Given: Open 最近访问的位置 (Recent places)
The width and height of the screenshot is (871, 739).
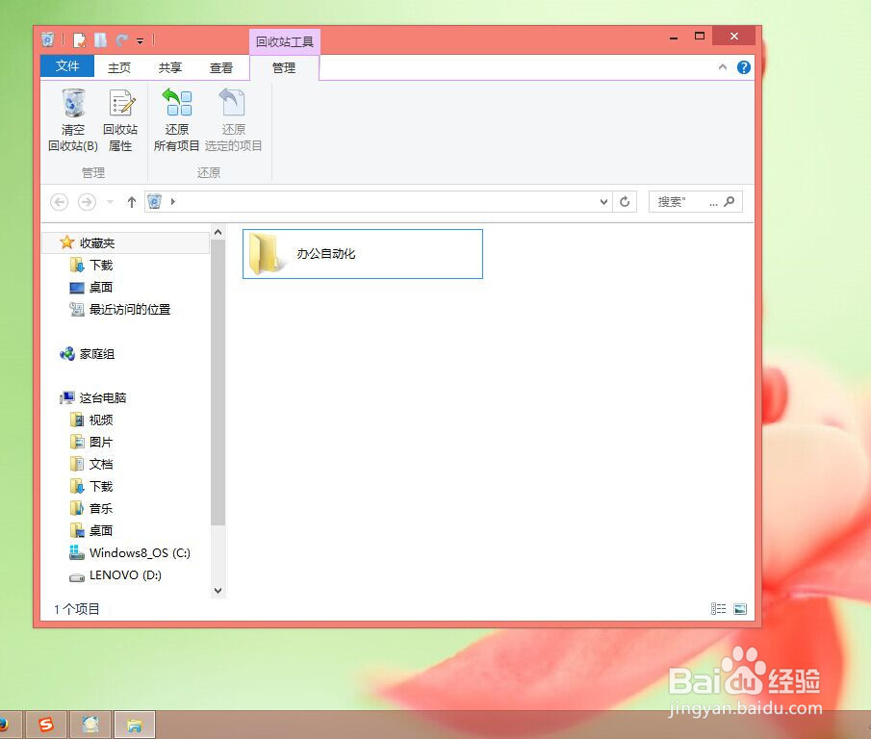Looking at the screenshot, I should pyautogui.click(x=130, y=309).
